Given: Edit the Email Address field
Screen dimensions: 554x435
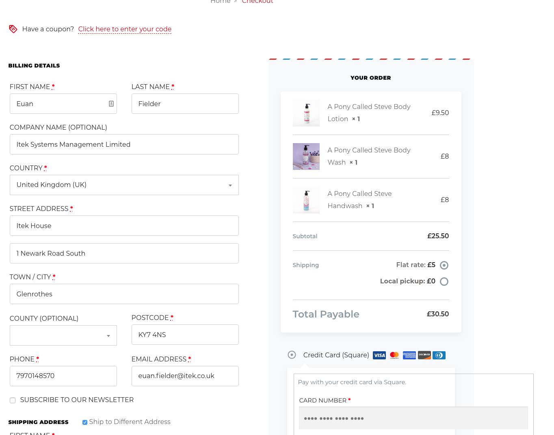Looking at the screenshot, I should click(185, 376).
